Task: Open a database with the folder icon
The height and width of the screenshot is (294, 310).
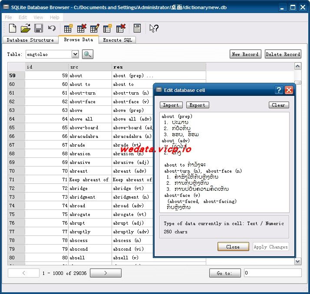Action: 26,28
